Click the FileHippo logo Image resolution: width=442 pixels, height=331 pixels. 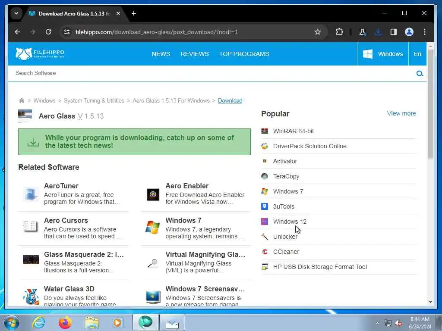40,53
